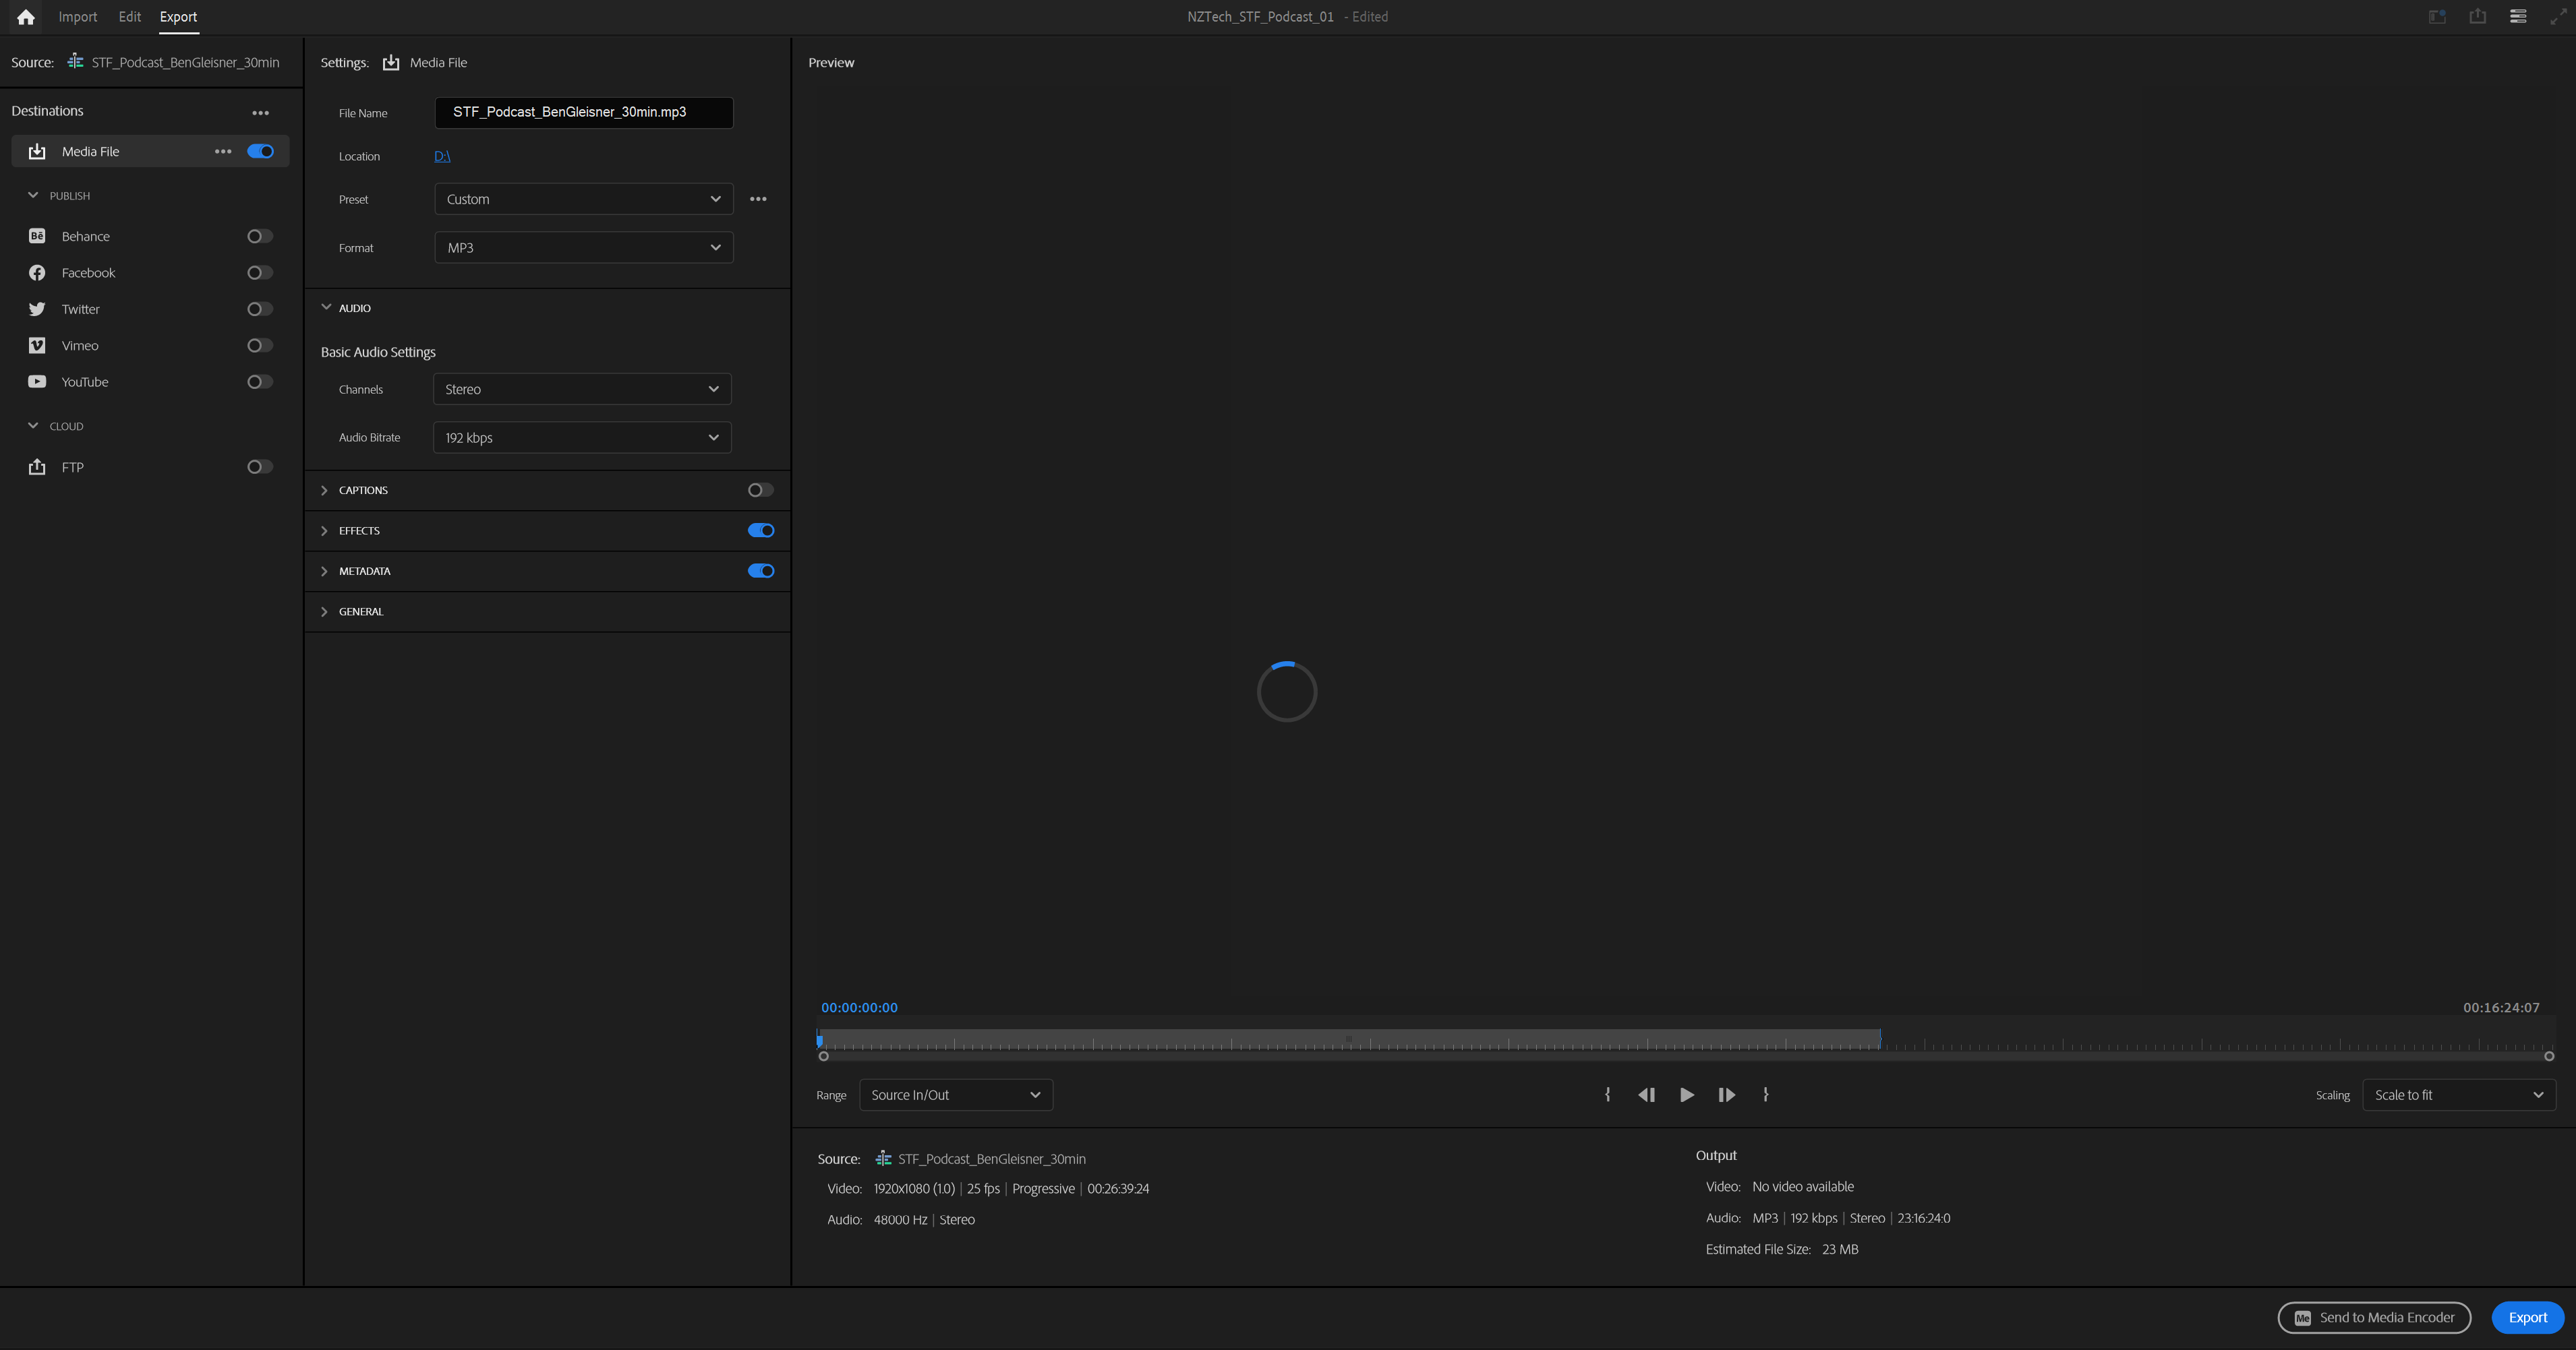Image resolution: width=2576 pixels, height=1350 pixels.
Task: Switch to the Import tab
Action: (x=77, y=16)
